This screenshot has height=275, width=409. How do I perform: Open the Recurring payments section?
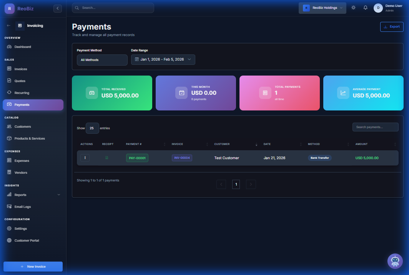(21, 92)
